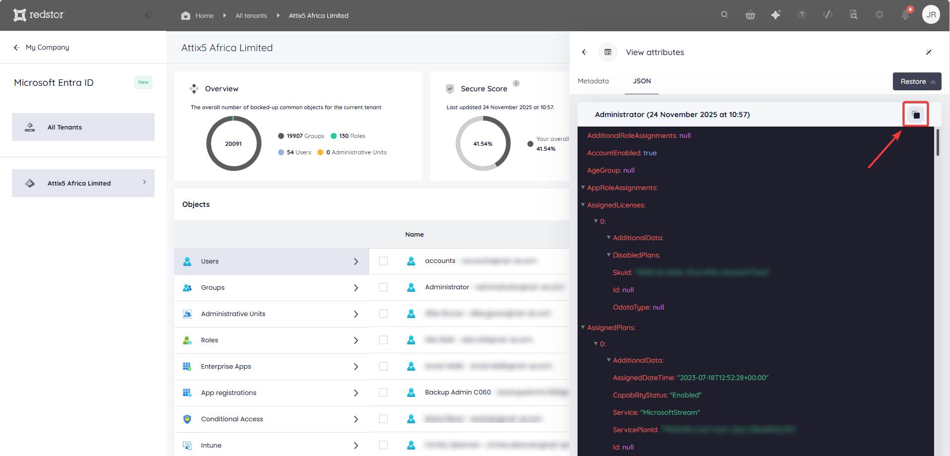950x456 pixels.
Task: Go back from View attributes panel
Action: coord(585,52)
